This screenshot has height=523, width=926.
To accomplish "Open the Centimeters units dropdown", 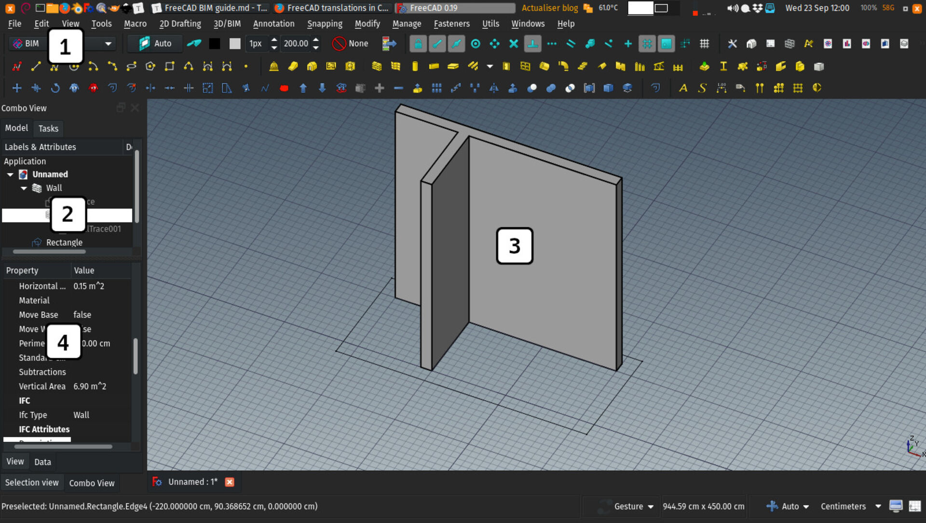I will tap(851, 506).
